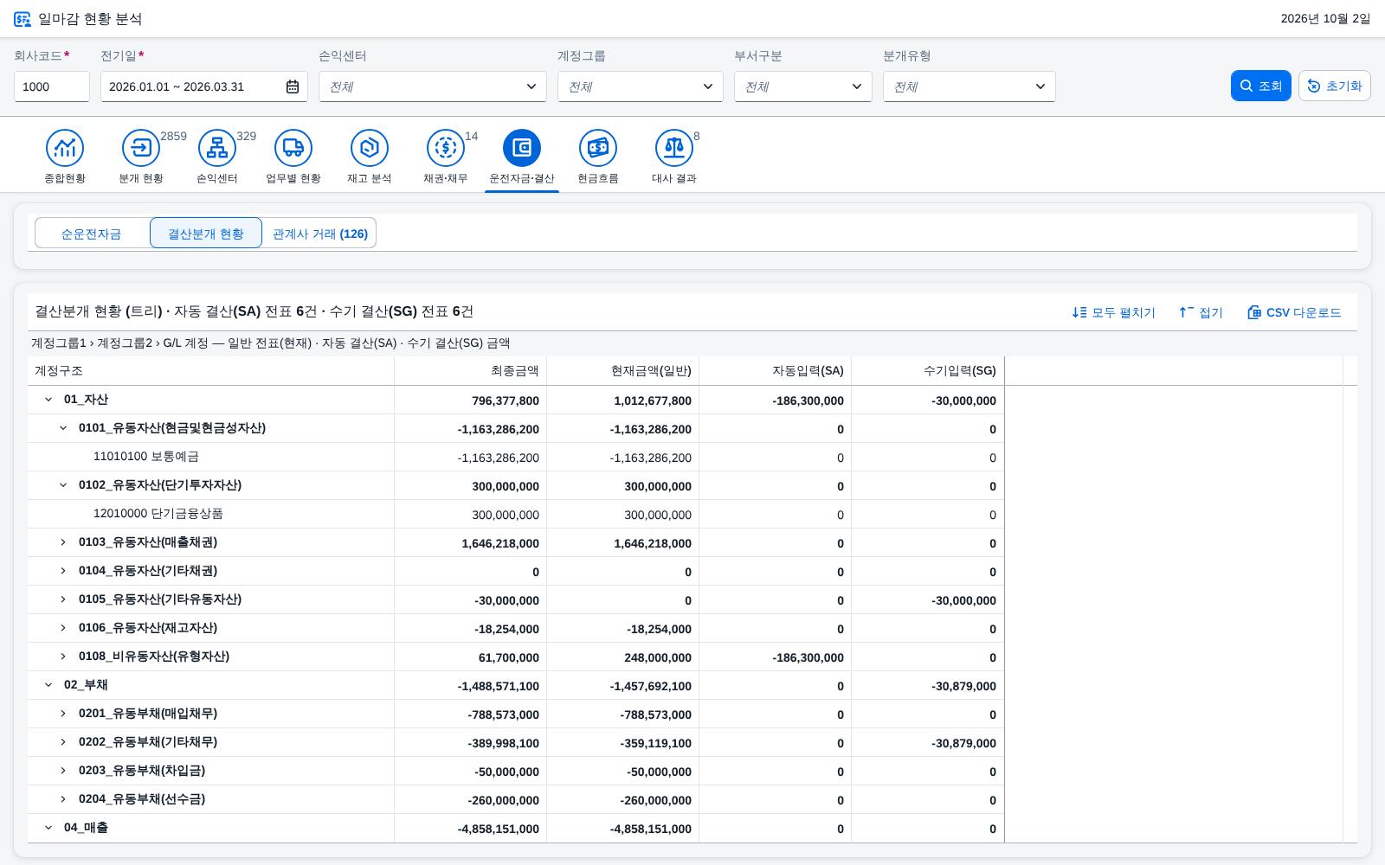
Task: Open the 대사 결과 scales icon
Action: coord(674,148)
